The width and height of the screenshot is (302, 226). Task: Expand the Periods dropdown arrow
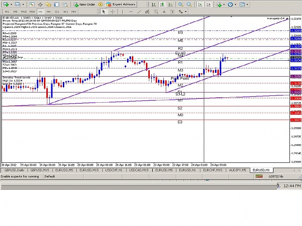click(235, 4)
